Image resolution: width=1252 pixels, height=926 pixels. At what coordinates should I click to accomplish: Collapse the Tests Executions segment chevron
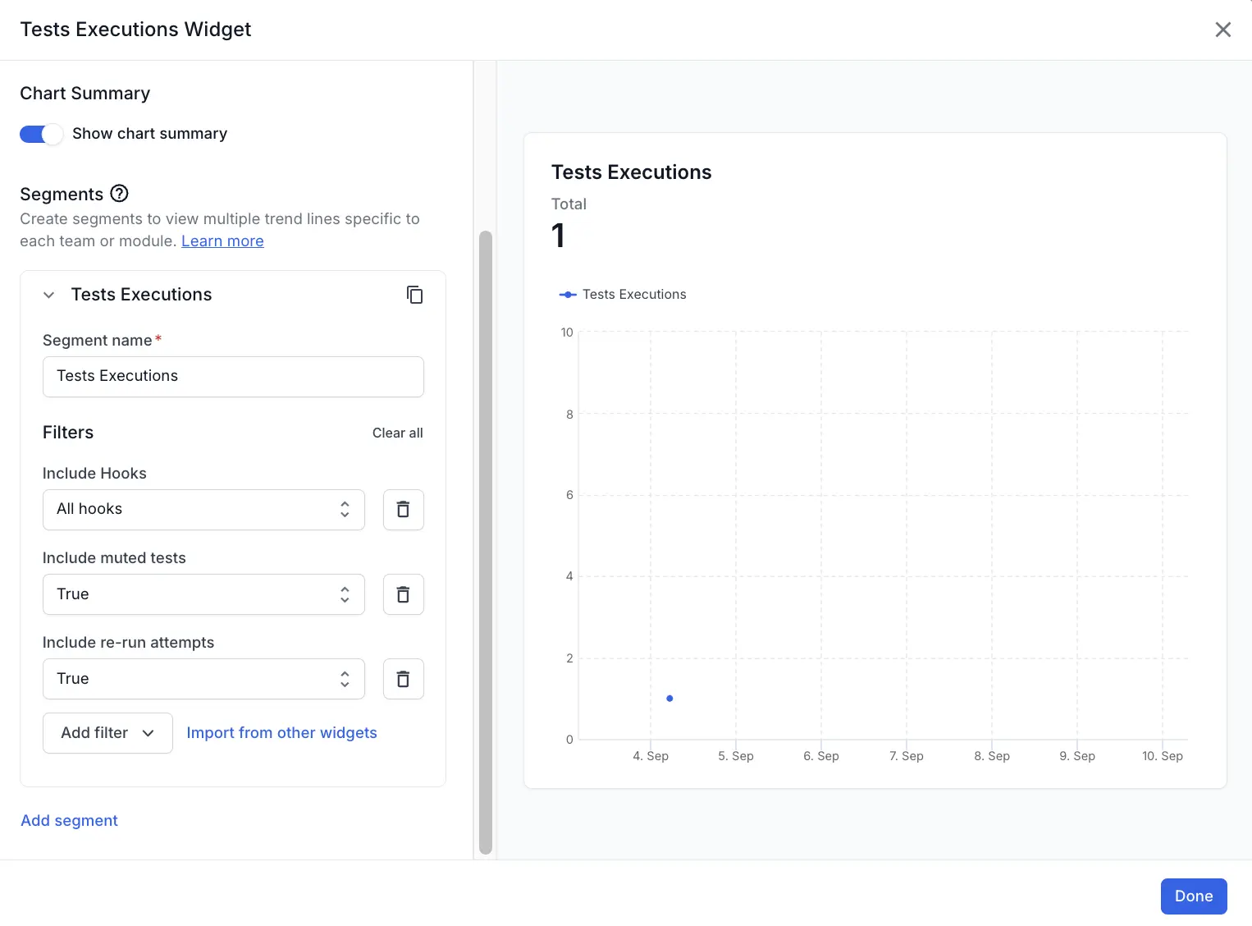[x=49, y=295]
